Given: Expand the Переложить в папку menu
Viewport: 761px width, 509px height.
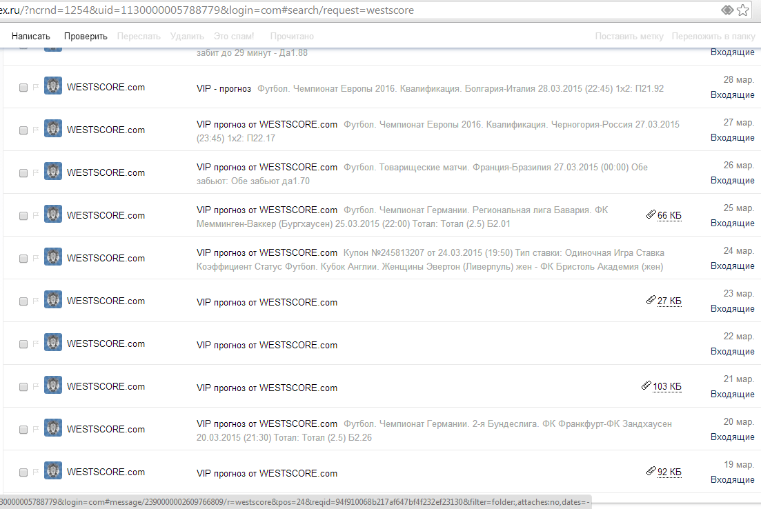Looking at the screenshot, I should [x=713, y=37].
